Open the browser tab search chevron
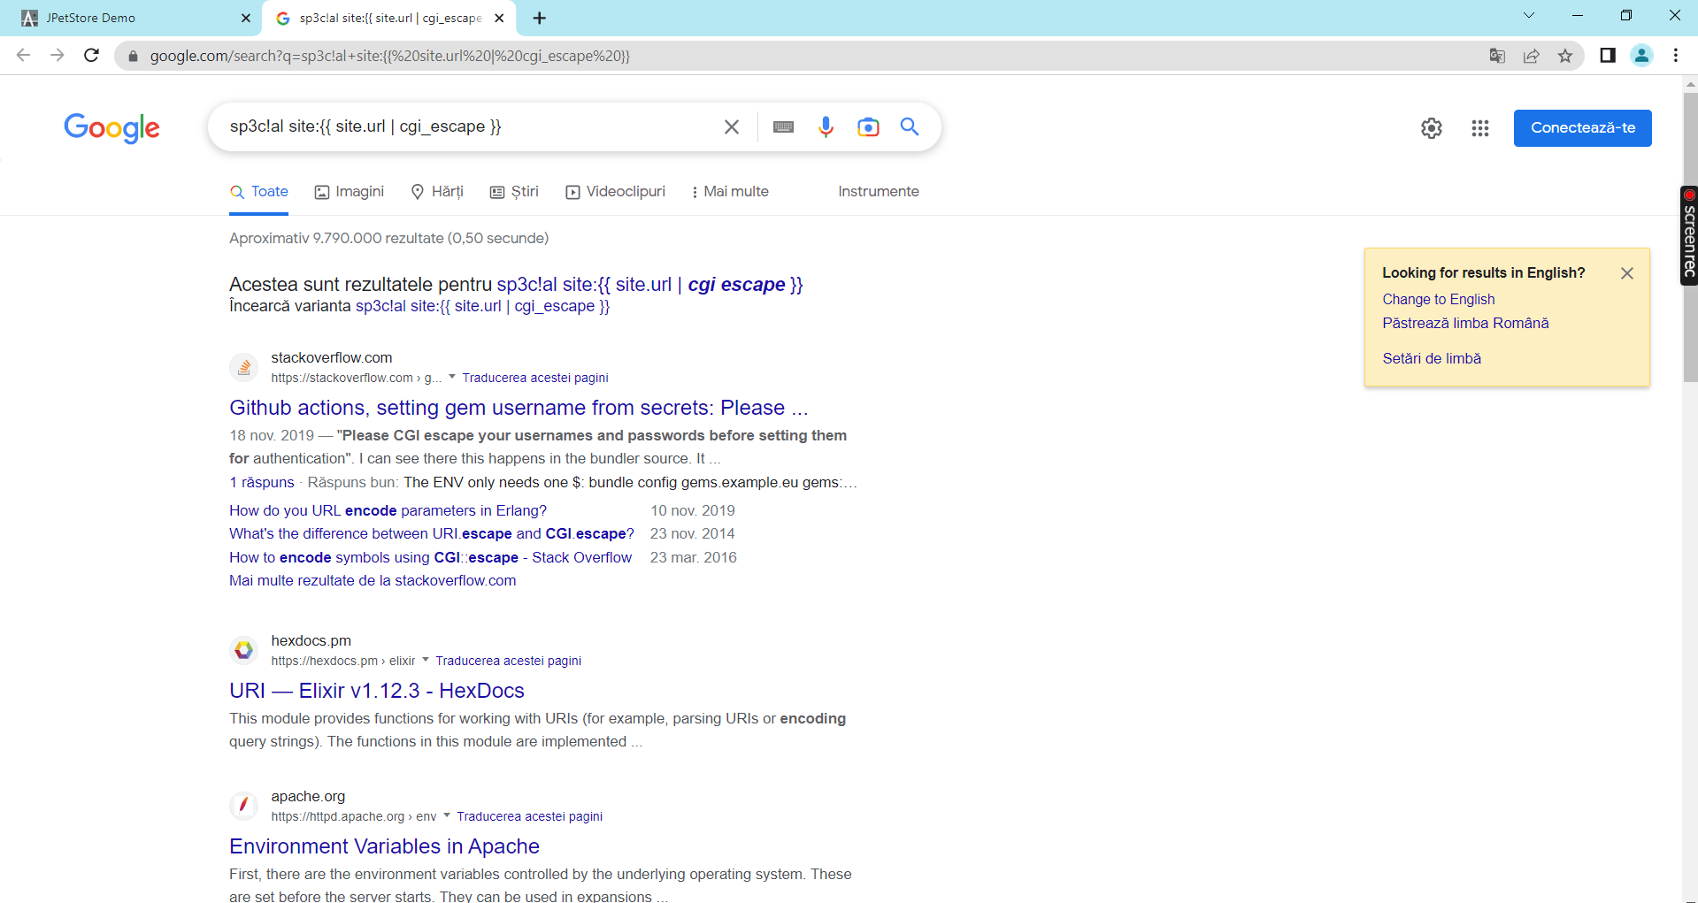This screenshot has width=1698, height=903. 1528,15
